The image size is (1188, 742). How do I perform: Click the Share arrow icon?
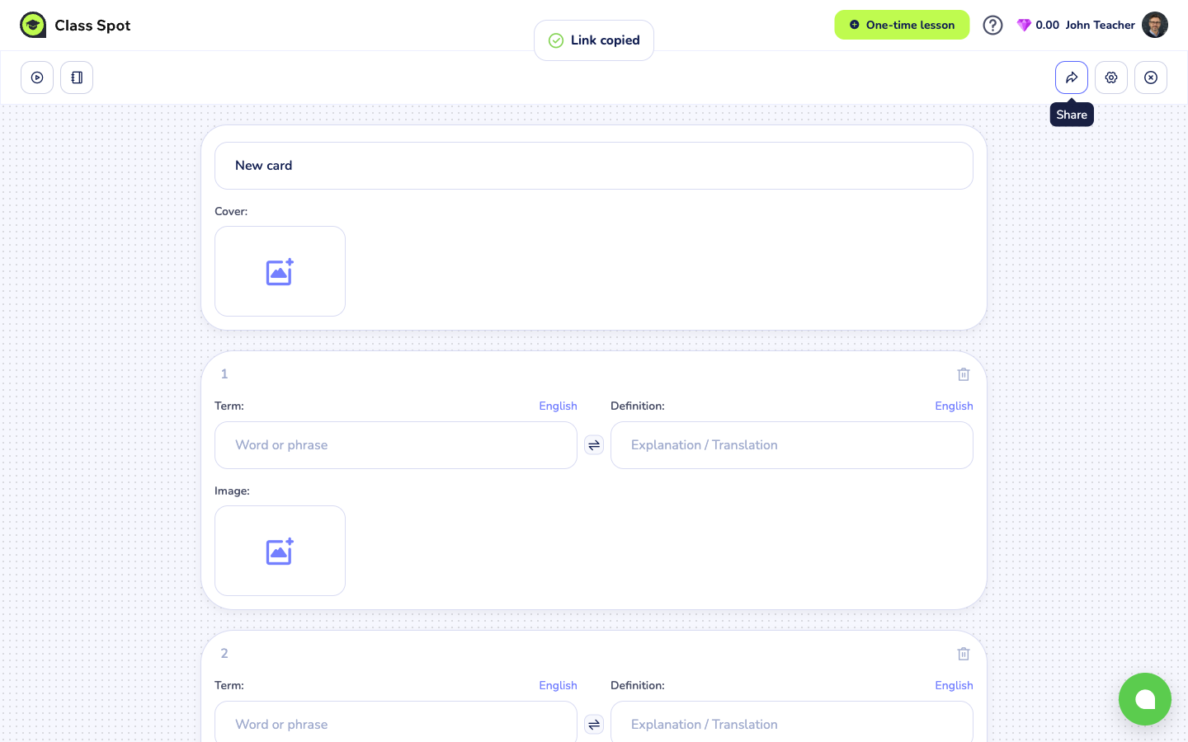click(1072, 77)
